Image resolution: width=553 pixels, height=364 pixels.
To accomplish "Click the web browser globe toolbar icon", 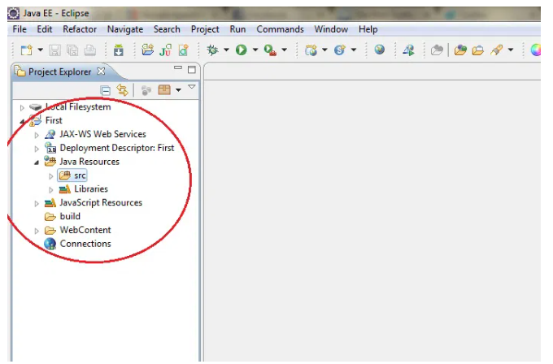I will (x=380, y=50).
